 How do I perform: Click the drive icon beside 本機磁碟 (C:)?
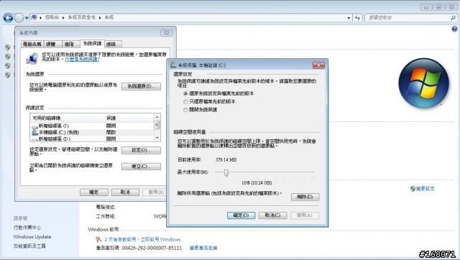tap(34, 132)
